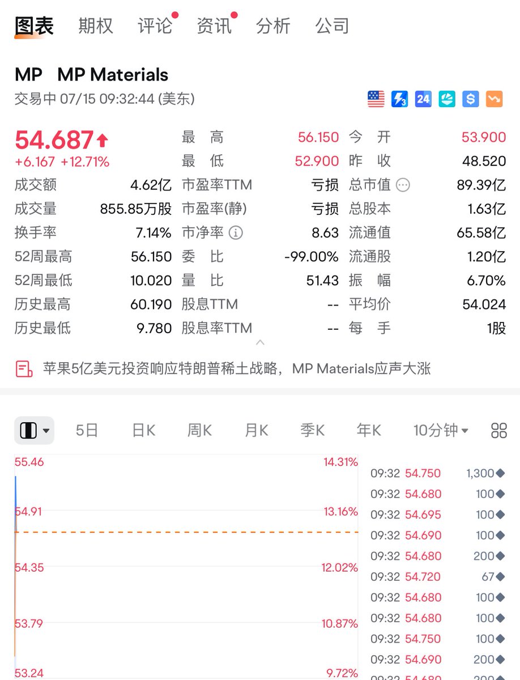Select the 年K chart period
Image resolution: width=520 pixels, height=680 pixels.
(x=369, y=430)
